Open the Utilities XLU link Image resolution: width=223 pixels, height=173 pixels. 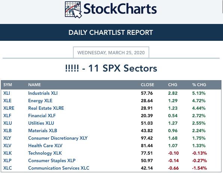click(x=41, y=123)
